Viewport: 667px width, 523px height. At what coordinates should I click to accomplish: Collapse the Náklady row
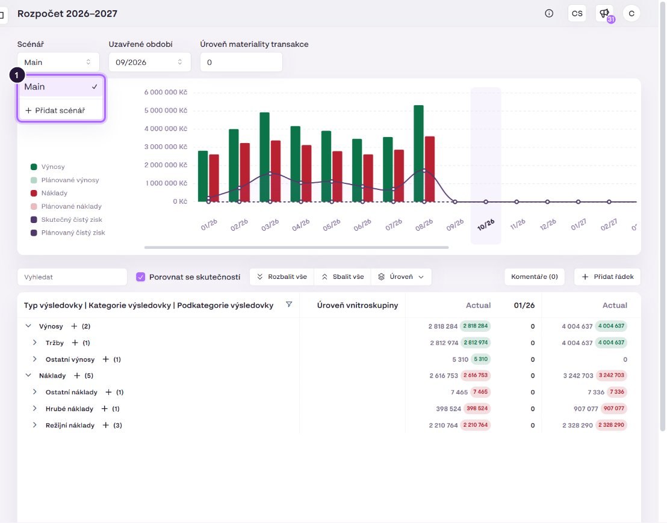pyautogui.click(x=28, y=376)
